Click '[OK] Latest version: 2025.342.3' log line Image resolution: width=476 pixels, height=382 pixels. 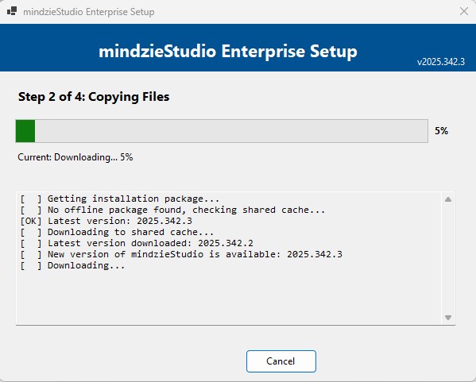[x=106, y=221]
